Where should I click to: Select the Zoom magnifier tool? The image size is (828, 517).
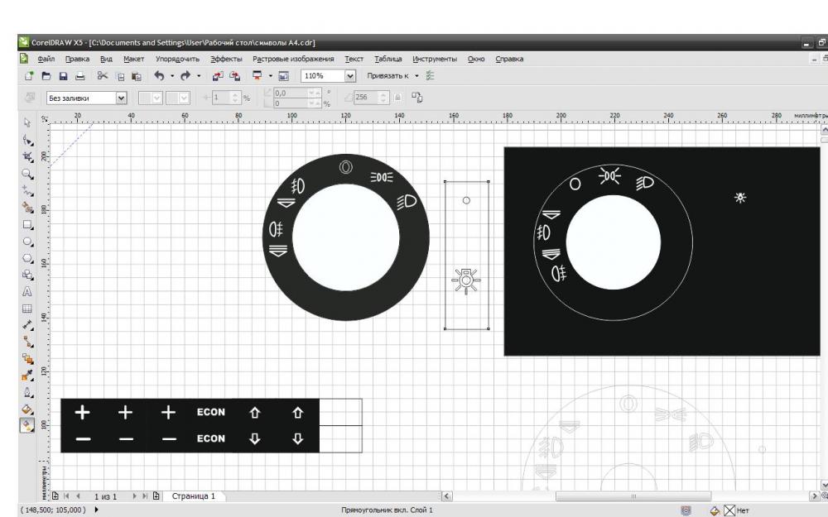27,174
